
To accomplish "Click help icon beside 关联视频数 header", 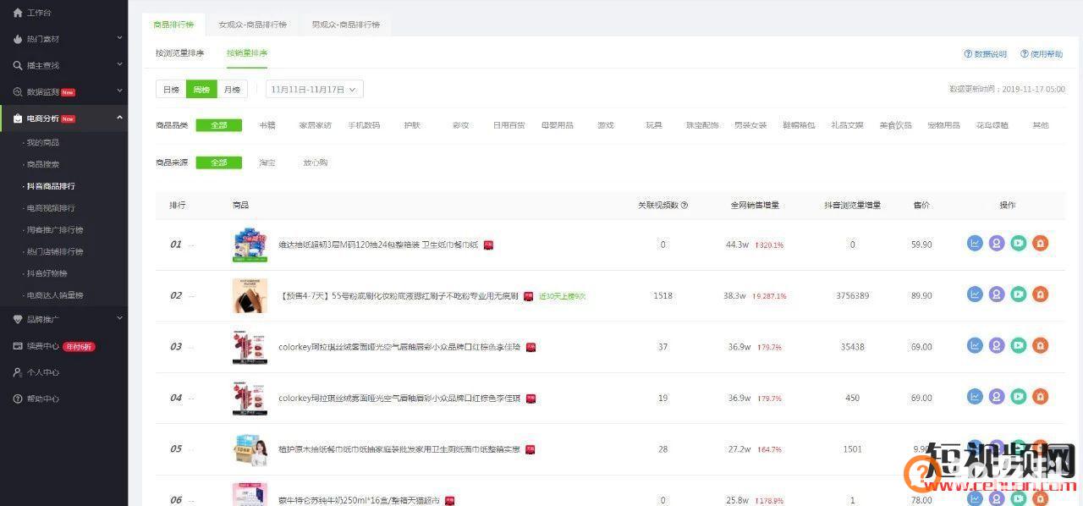I will [684, 205].
